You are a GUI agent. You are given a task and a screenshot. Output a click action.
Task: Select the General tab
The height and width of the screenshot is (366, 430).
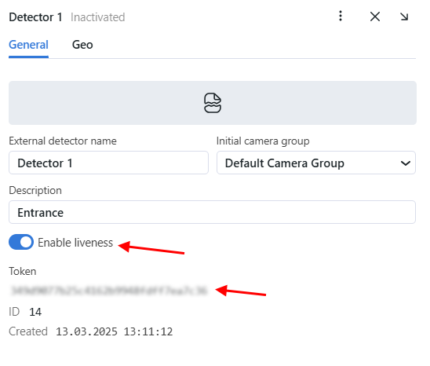coord(28,45)
